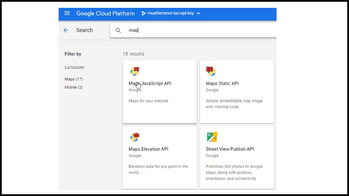Click Google publisher under Maps Static API
Screen dimensions: 349x196
tap(212, 90)
